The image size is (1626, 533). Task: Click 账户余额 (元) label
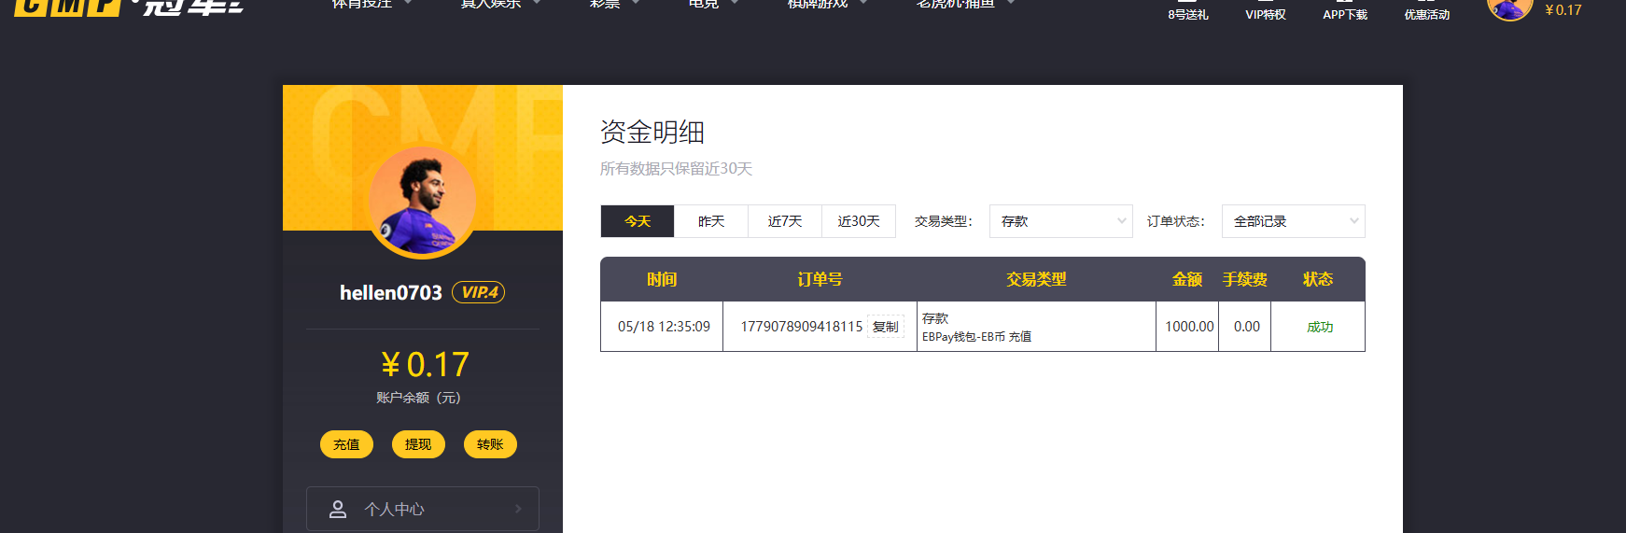(x=418, y=398)
